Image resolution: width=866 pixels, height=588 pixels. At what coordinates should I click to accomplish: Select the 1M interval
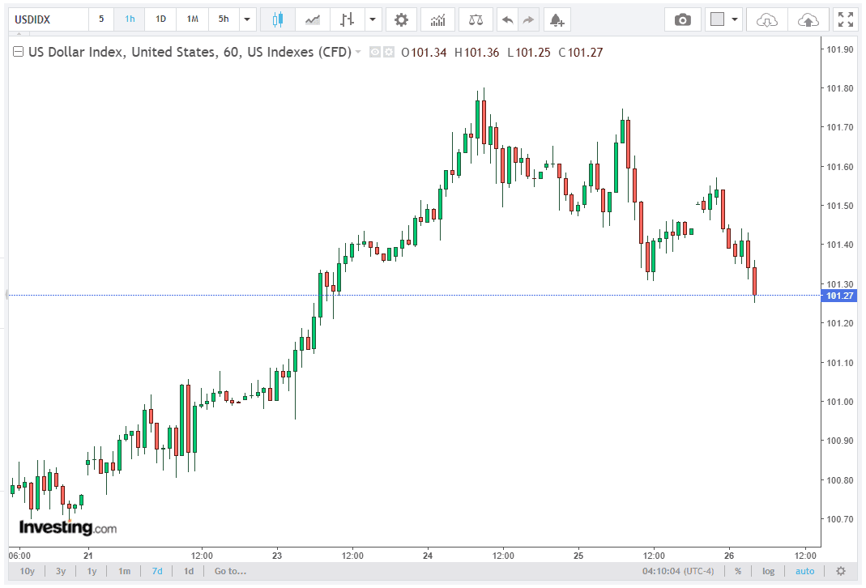coord(192,20)
